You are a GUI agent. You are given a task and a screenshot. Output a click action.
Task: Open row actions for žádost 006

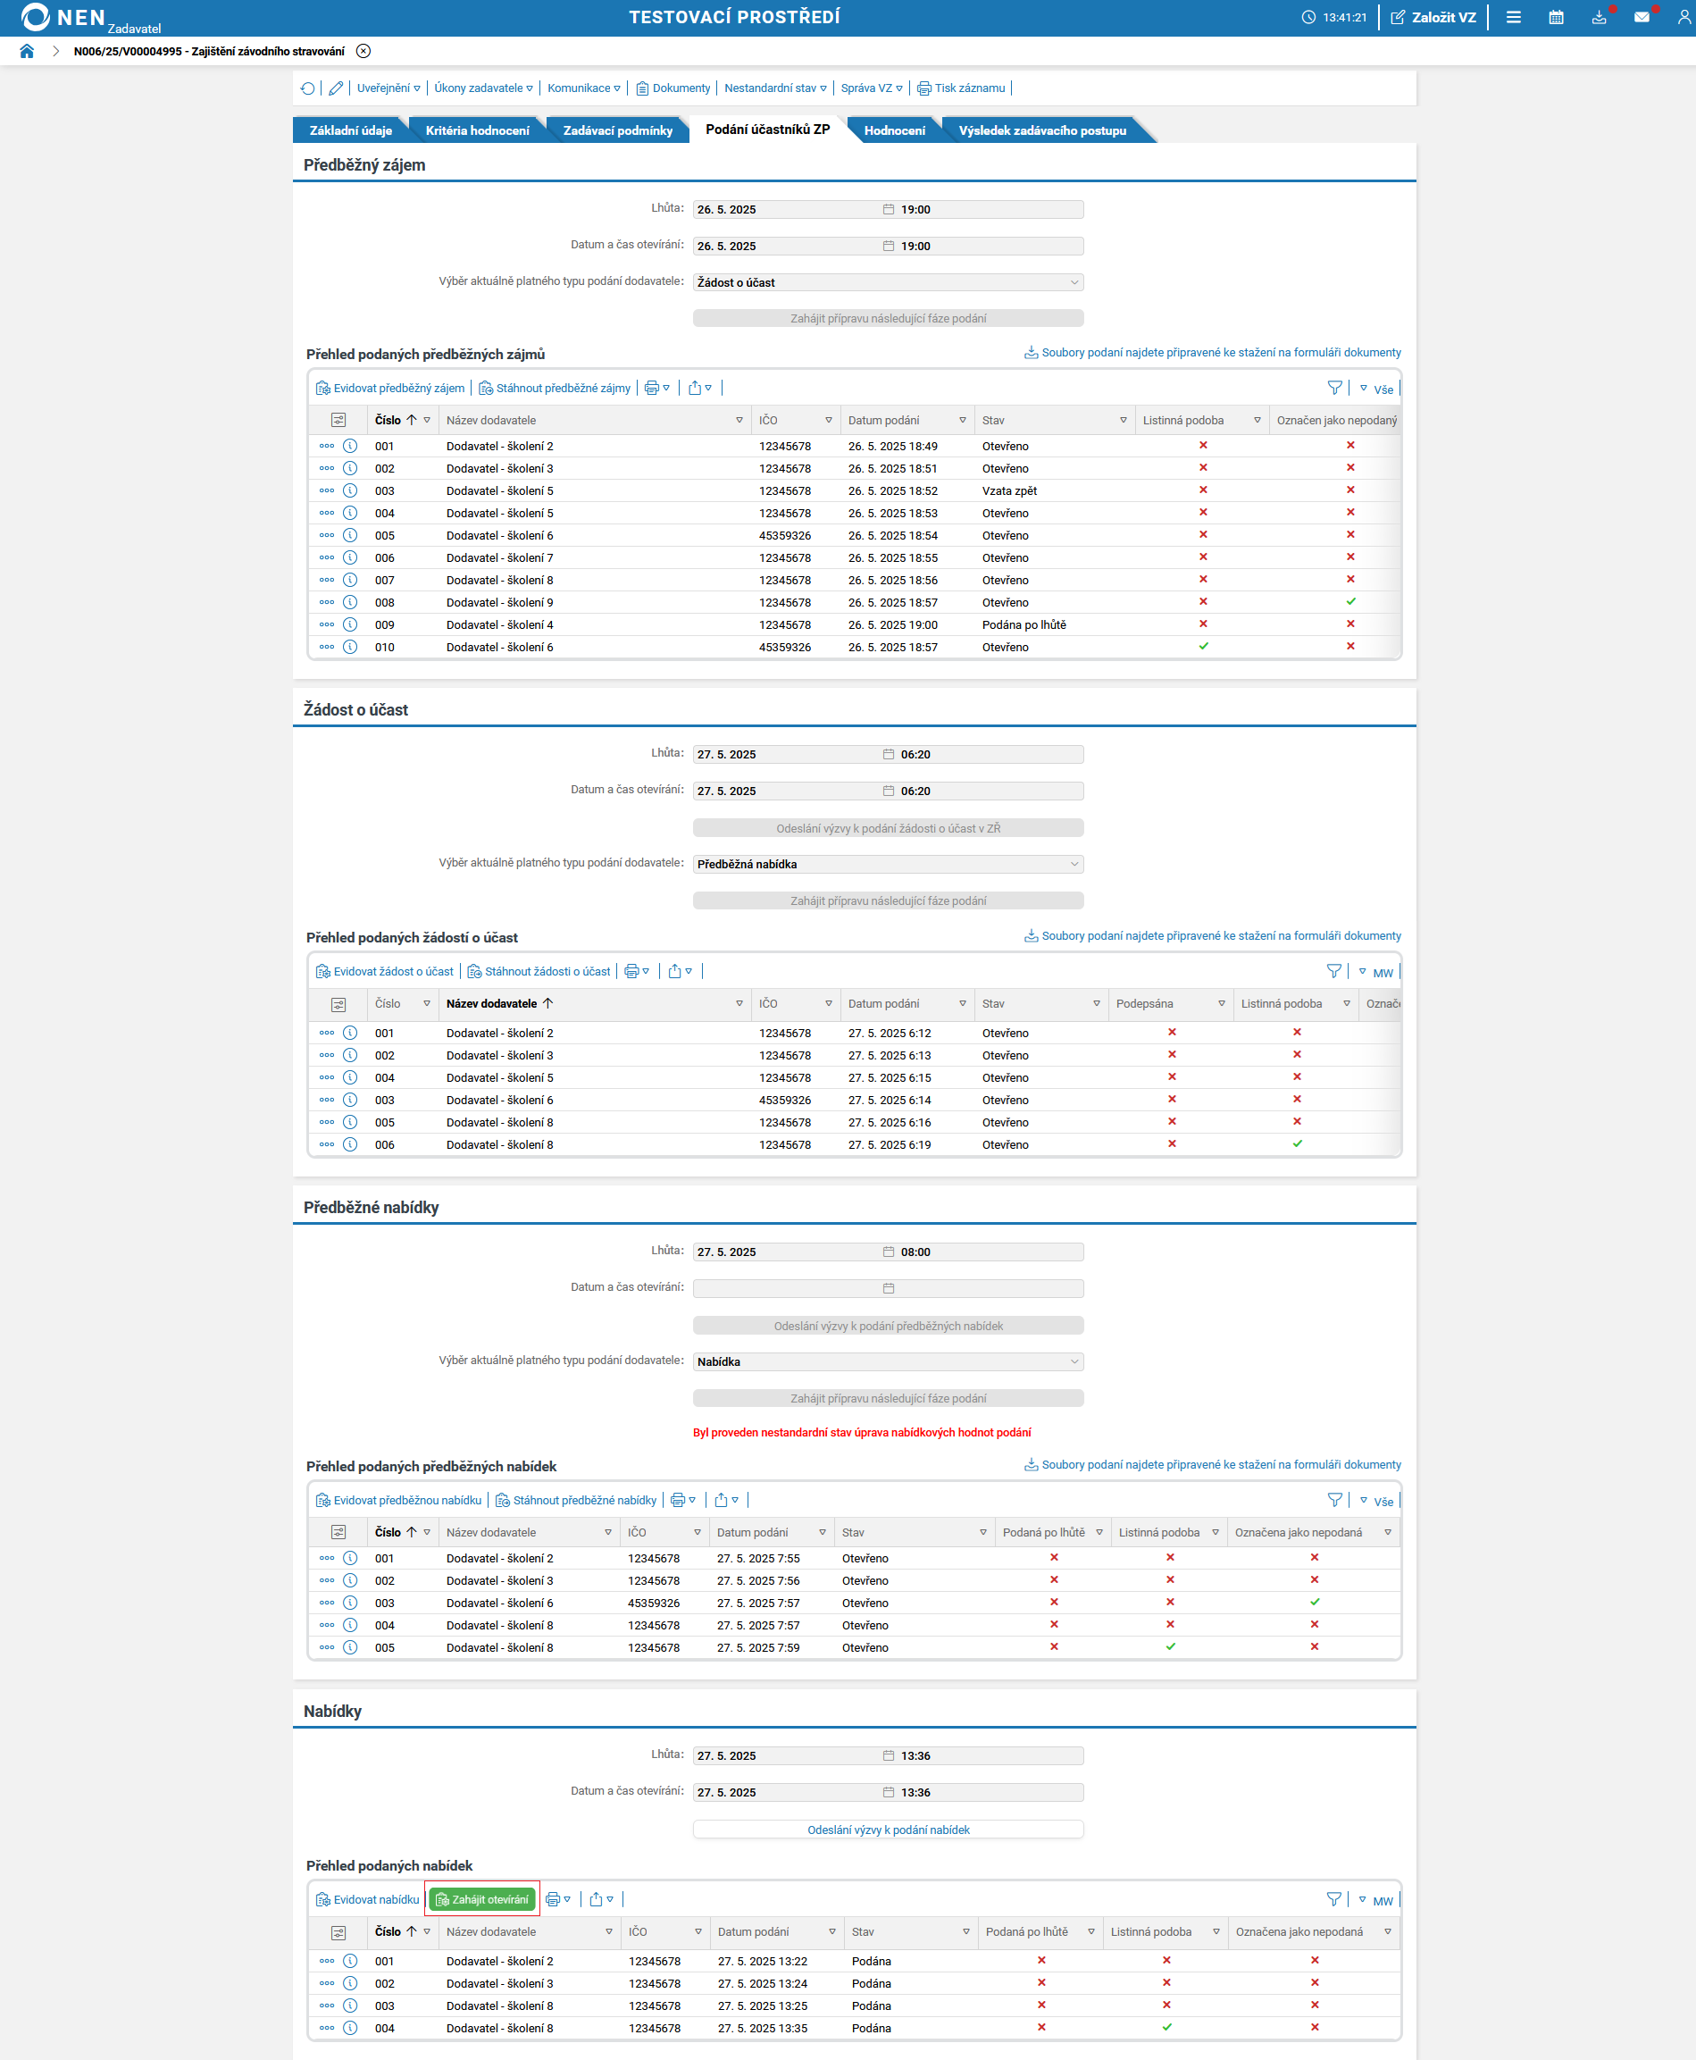tap(326, 1144)
